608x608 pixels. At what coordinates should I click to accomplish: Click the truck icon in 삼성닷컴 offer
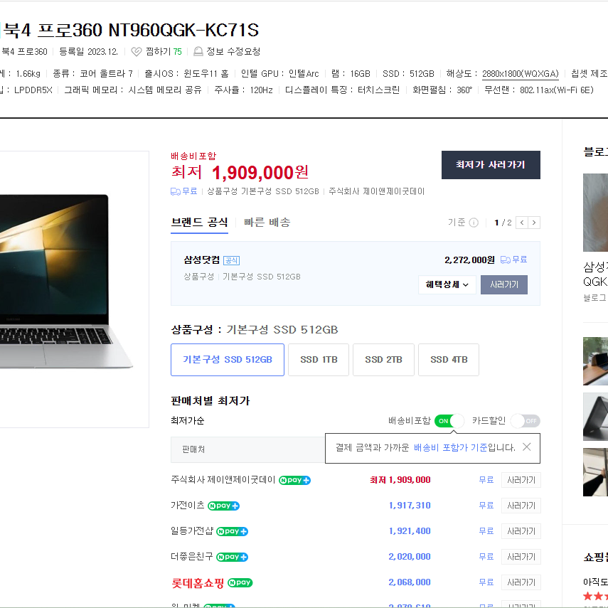(x=506, y=260)
